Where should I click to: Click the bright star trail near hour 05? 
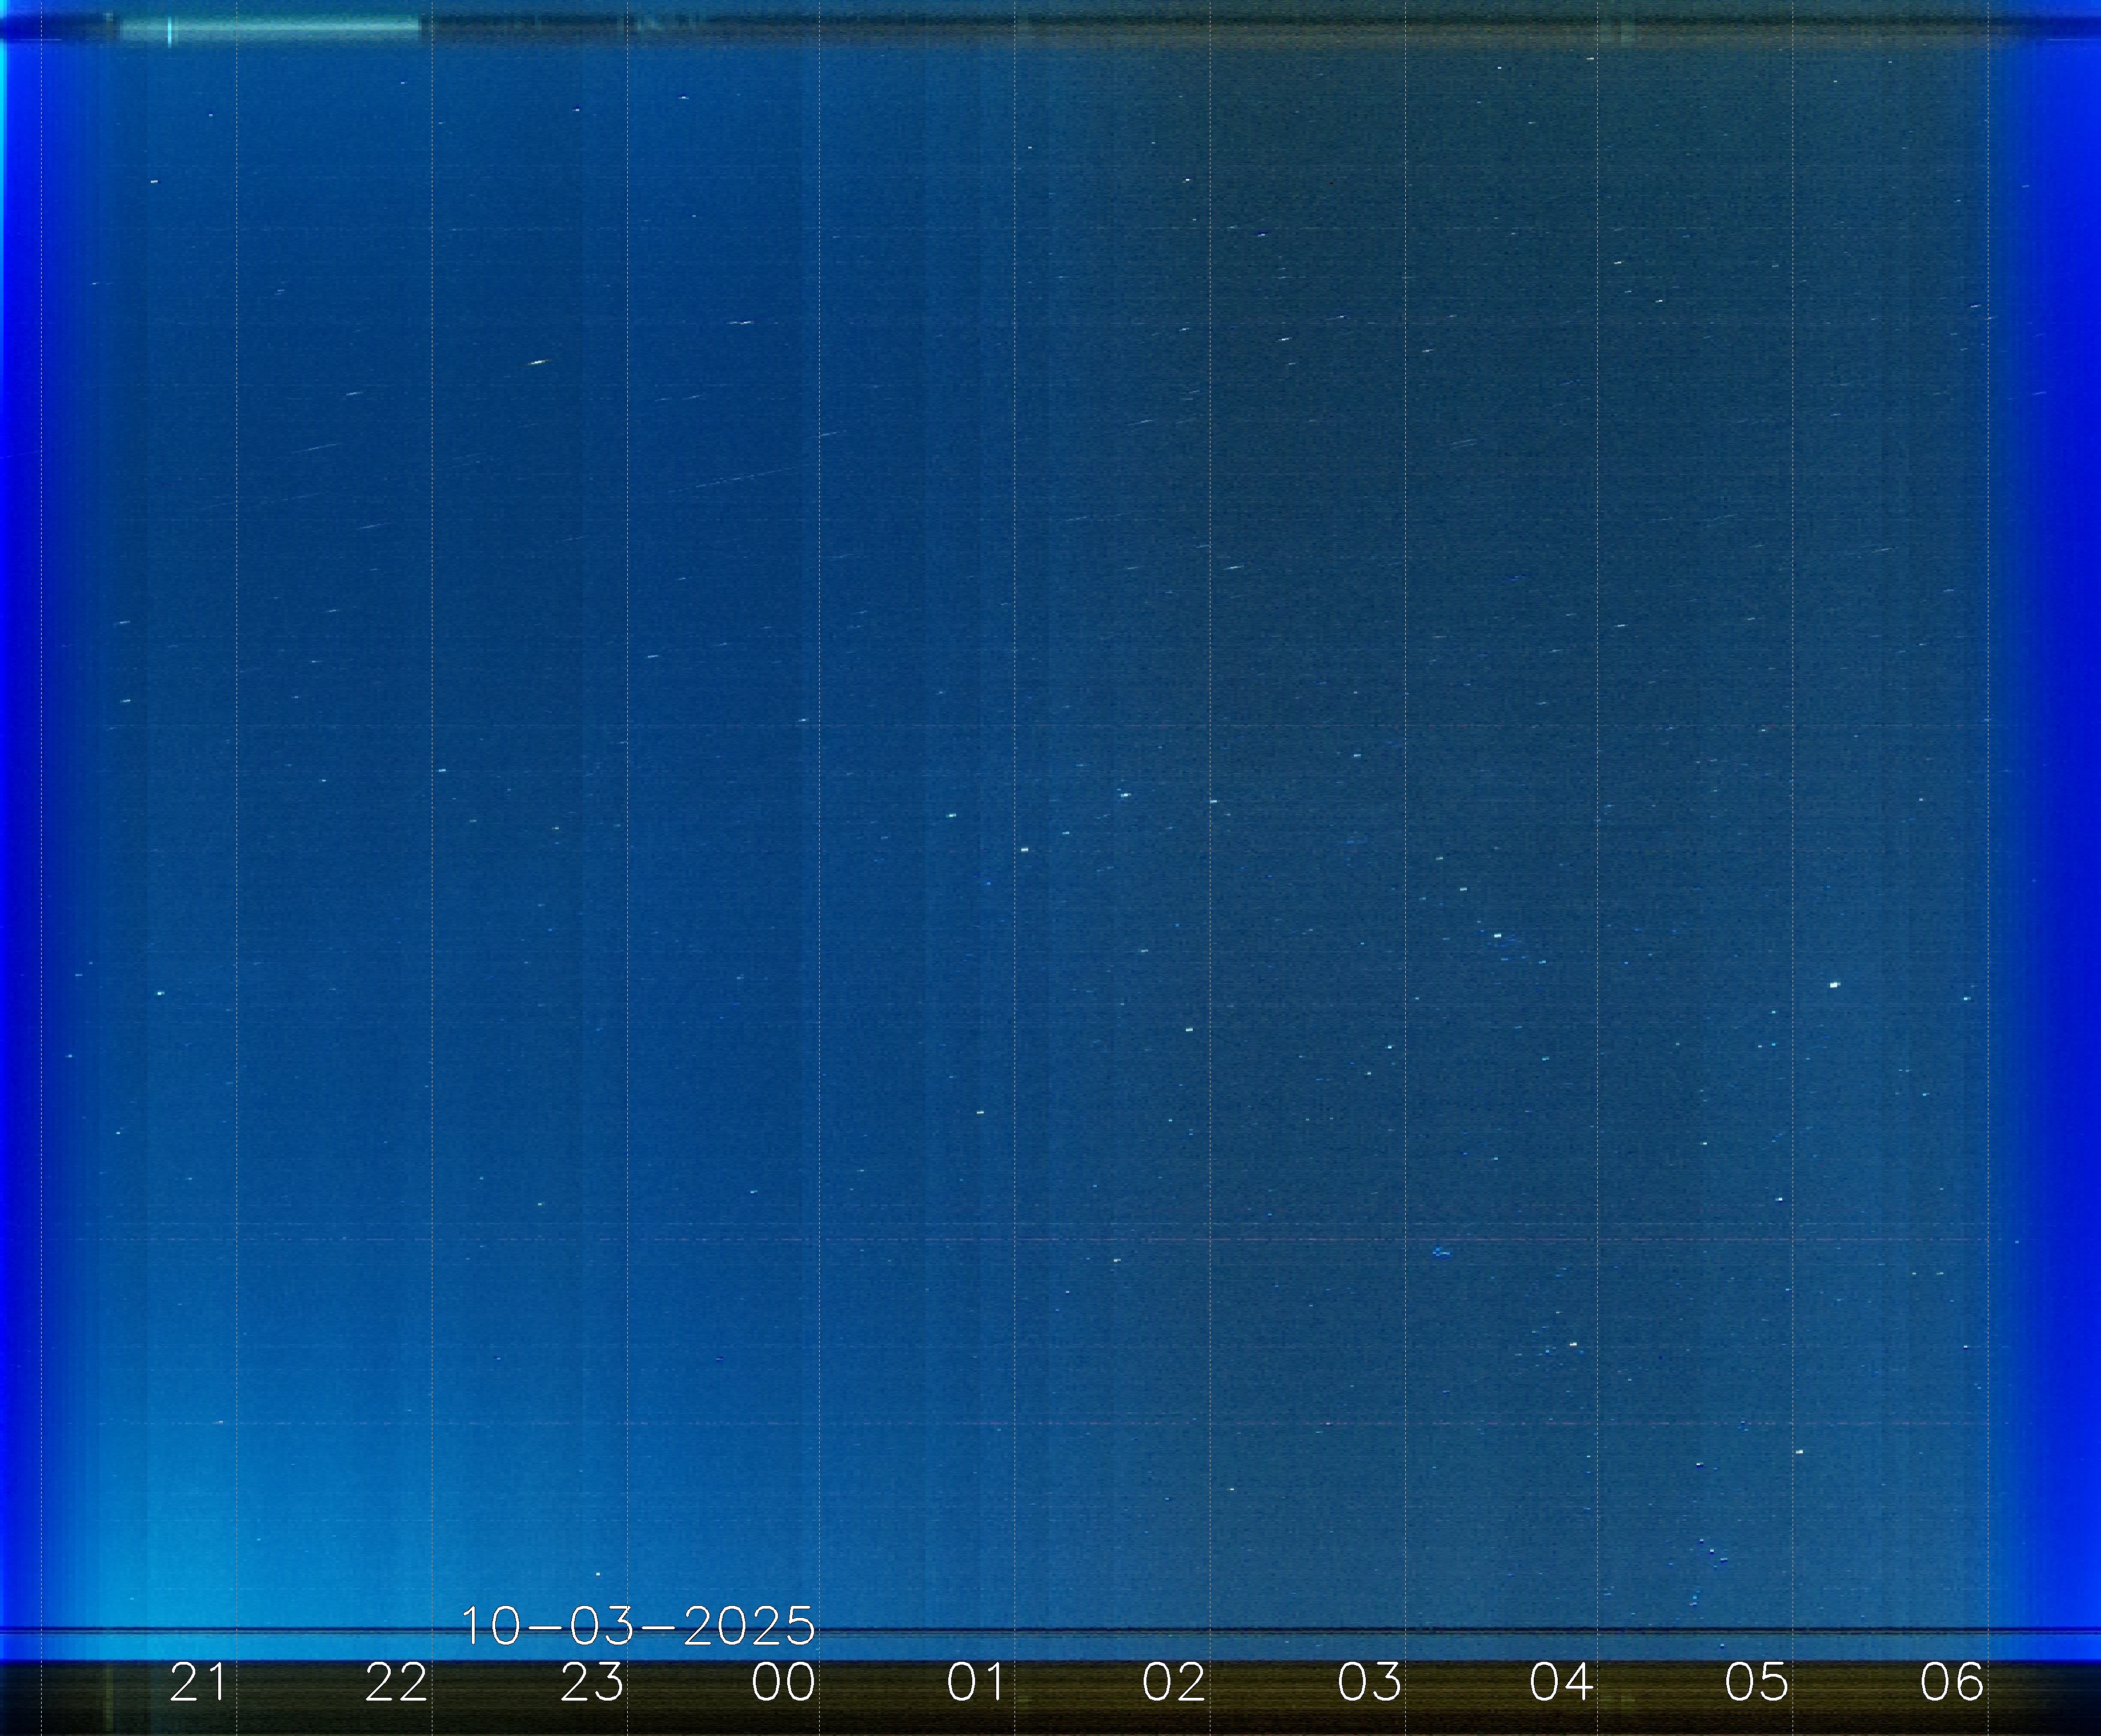[1834, 985]
